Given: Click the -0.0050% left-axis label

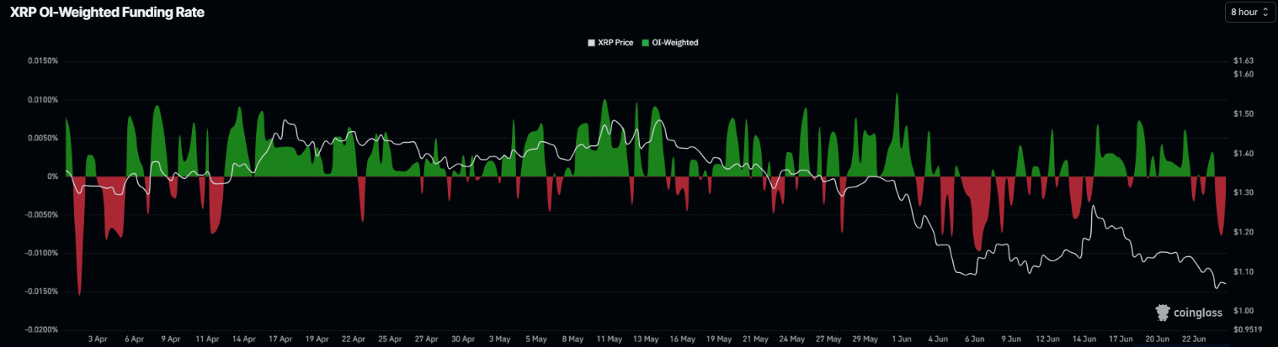Looking at the screenshot, I should click(40, 214).
